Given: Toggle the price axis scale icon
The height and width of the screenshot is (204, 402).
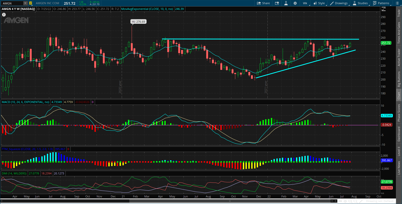Looking at the screenshot, I should 384,9.
